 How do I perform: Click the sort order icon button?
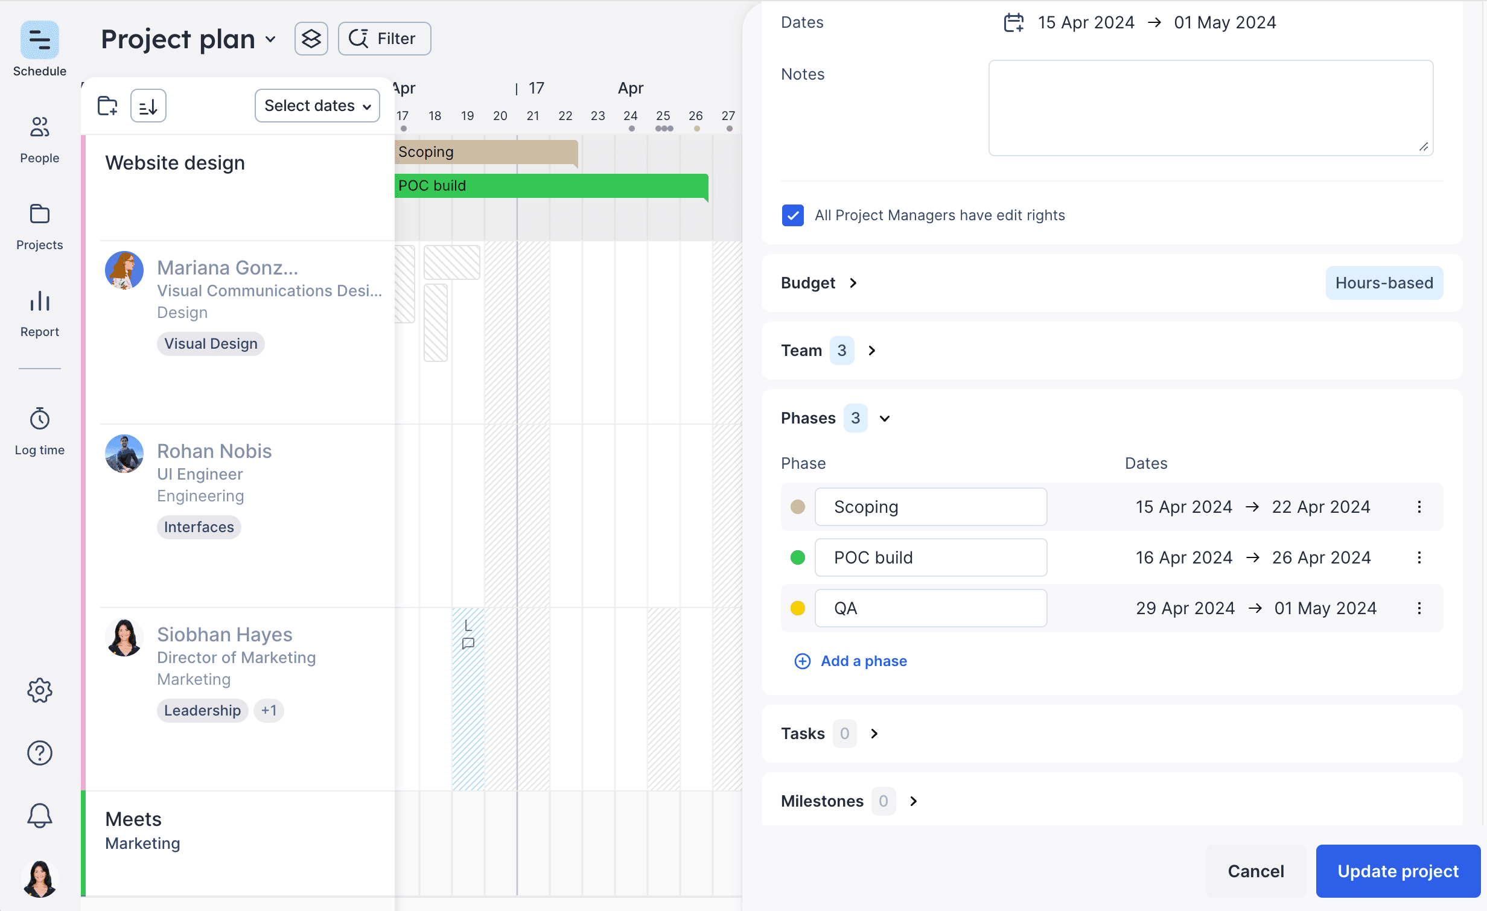(x=148, y=106)
